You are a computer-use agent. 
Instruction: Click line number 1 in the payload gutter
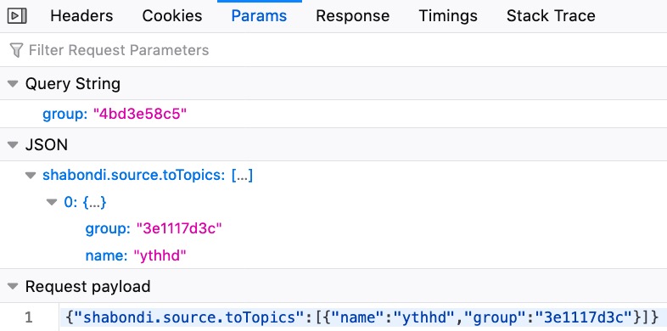(x=29, y=317)
